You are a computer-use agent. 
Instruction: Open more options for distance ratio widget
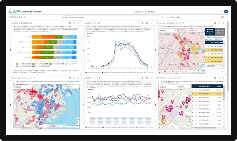[79, 23]
